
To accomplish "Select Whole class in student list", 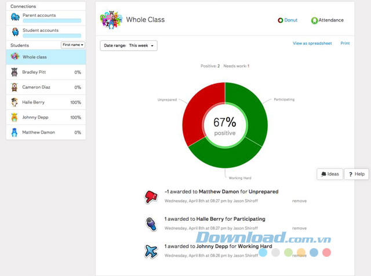I will pos(46,57).
